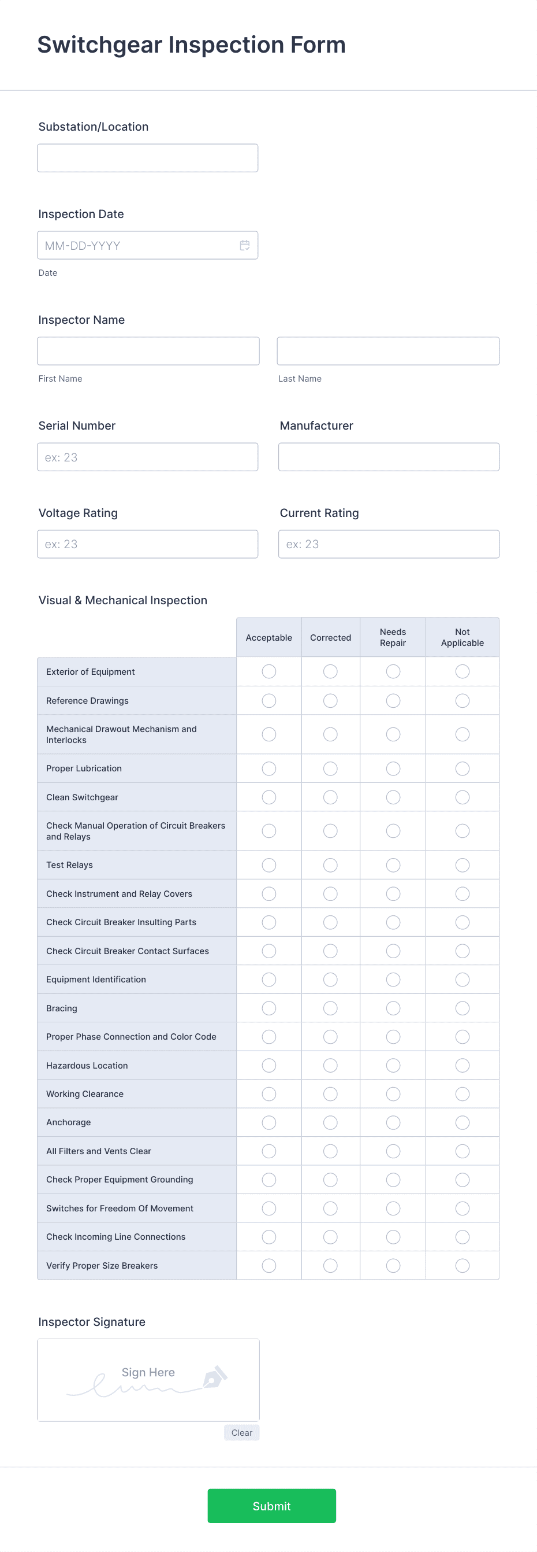The image size is (537, 1552).
Task: Set Clean Switchgear to Not Applicable
Action: coord(462,796)
